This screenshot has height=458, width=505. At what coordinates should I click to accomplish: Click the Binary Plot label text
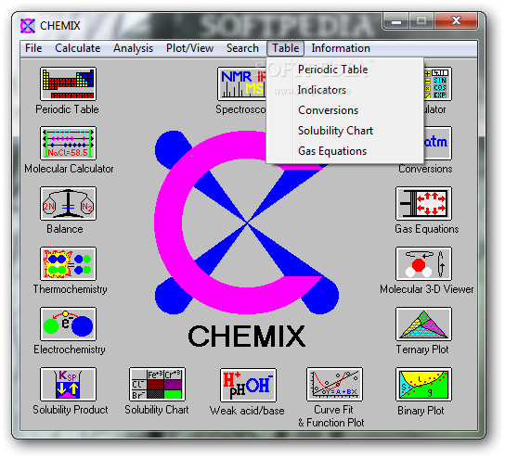(x=421, y=411)
